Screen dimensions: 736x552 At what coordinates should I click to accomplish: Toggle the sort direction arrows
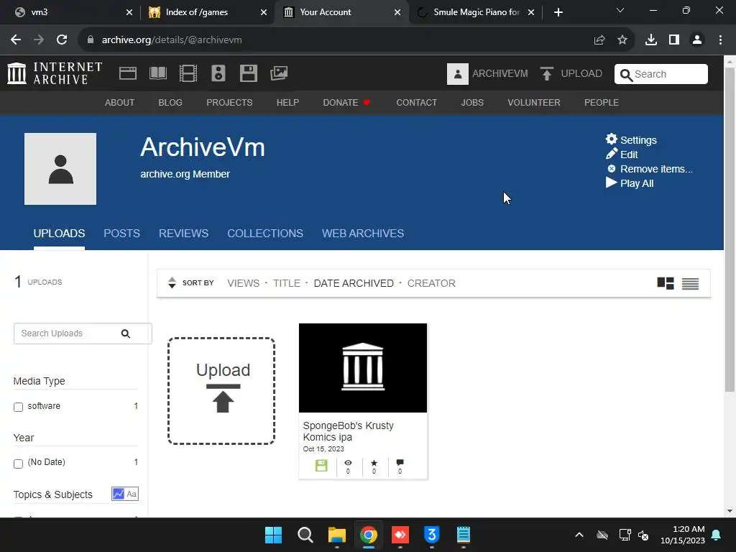pos(172,282)
